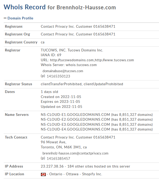Click NS-CLOUD-E1.GOOGLEDOMAINS.COM name server
The height and width of the screenshot is (179, 159).
pyautogui.click(x=75, y=115)
